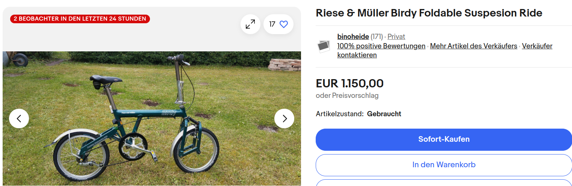Click the seller's avatar picture
The image size is (572, 186).
tap(323, 46)
